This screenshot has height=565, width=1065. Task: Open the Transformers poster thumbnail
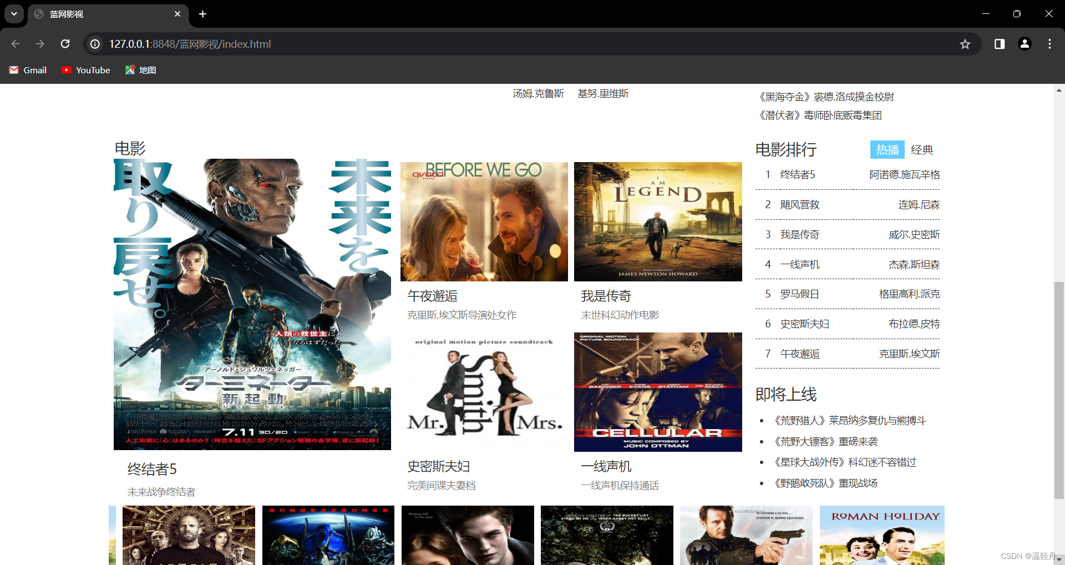coord(328,535)
